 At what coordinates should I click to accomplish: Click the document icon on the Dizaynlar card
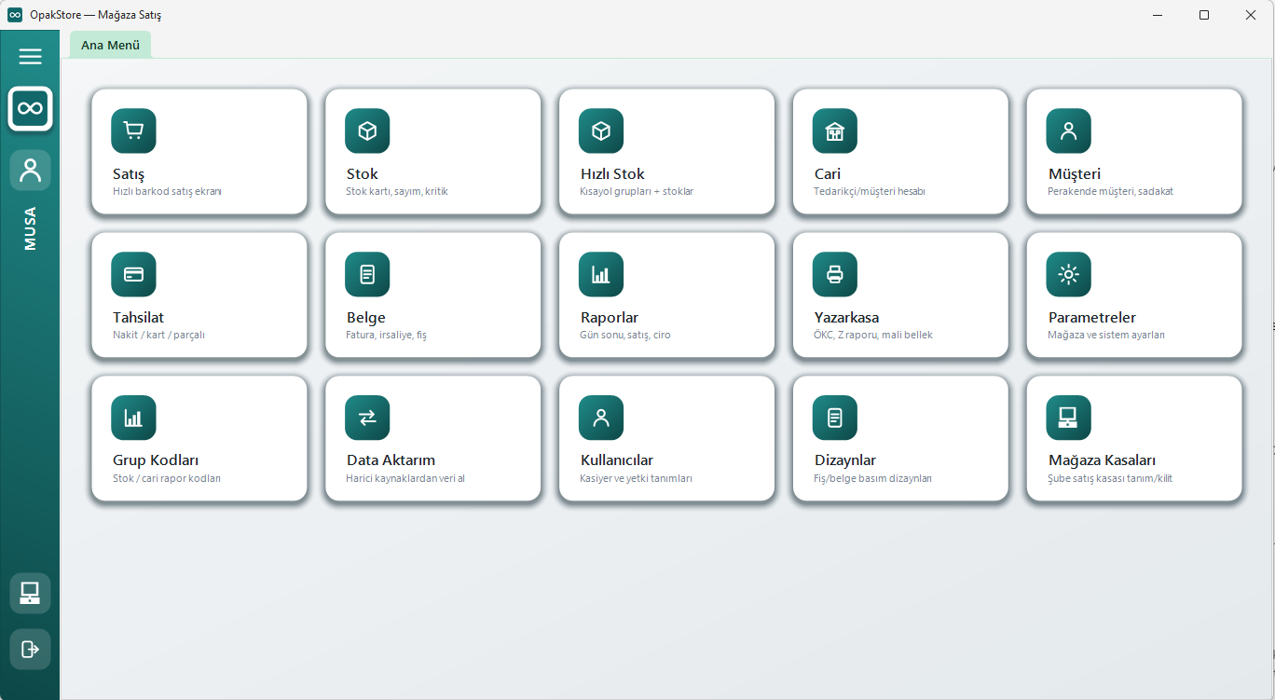(x=835, y=419)
